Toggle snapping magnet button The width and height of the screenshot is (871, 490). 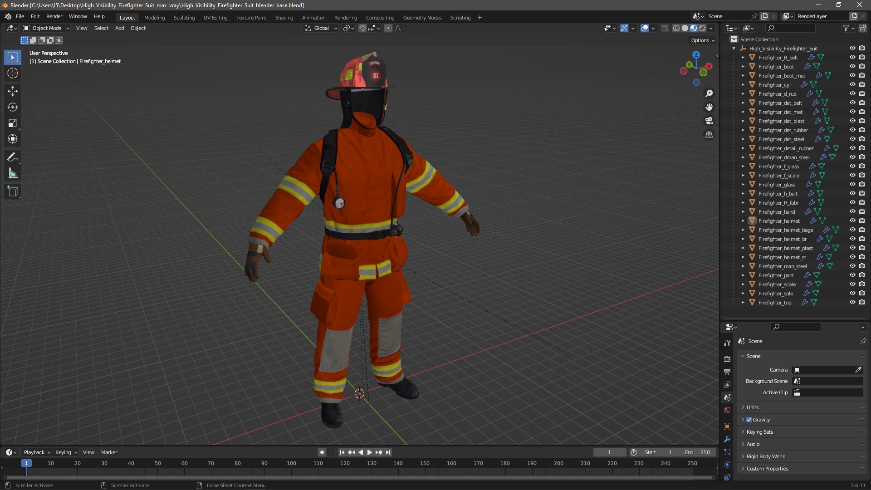pyautogui.click(x=362, y=28)
